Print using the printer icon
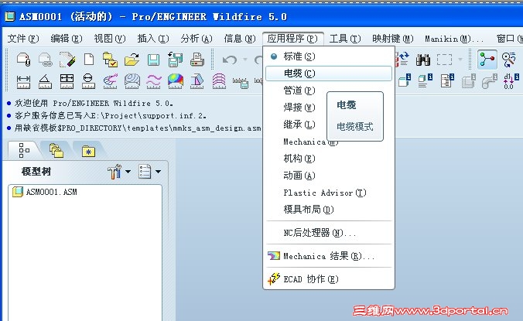Screen dimensions: 523x321 pos(197,60)
